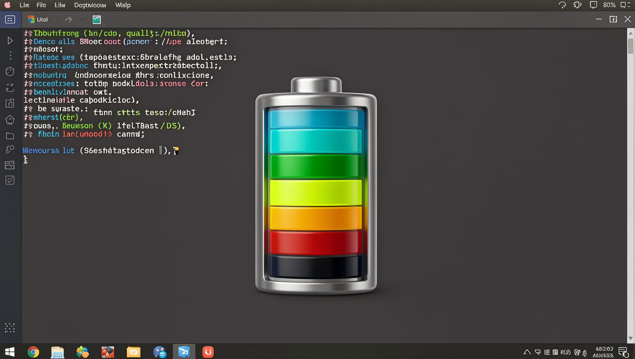
Task: Click the code line containing Rateoe ses
Action: 130,57
